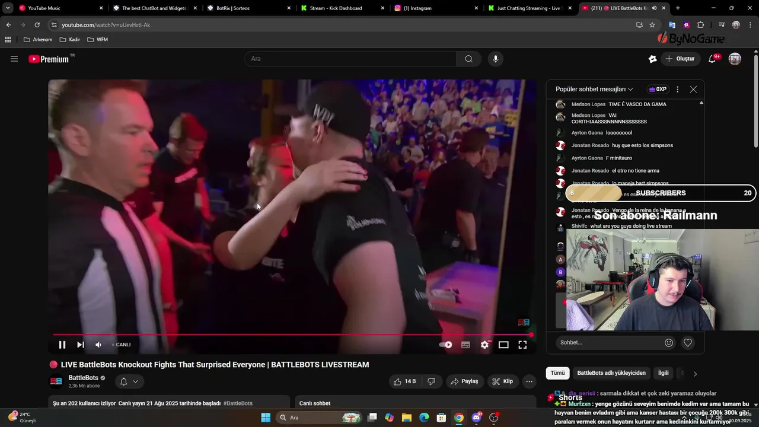Open the Kadir bookmarks folder
The width and height of the screenshot is (759, 427).
click(x=70, y=40)
